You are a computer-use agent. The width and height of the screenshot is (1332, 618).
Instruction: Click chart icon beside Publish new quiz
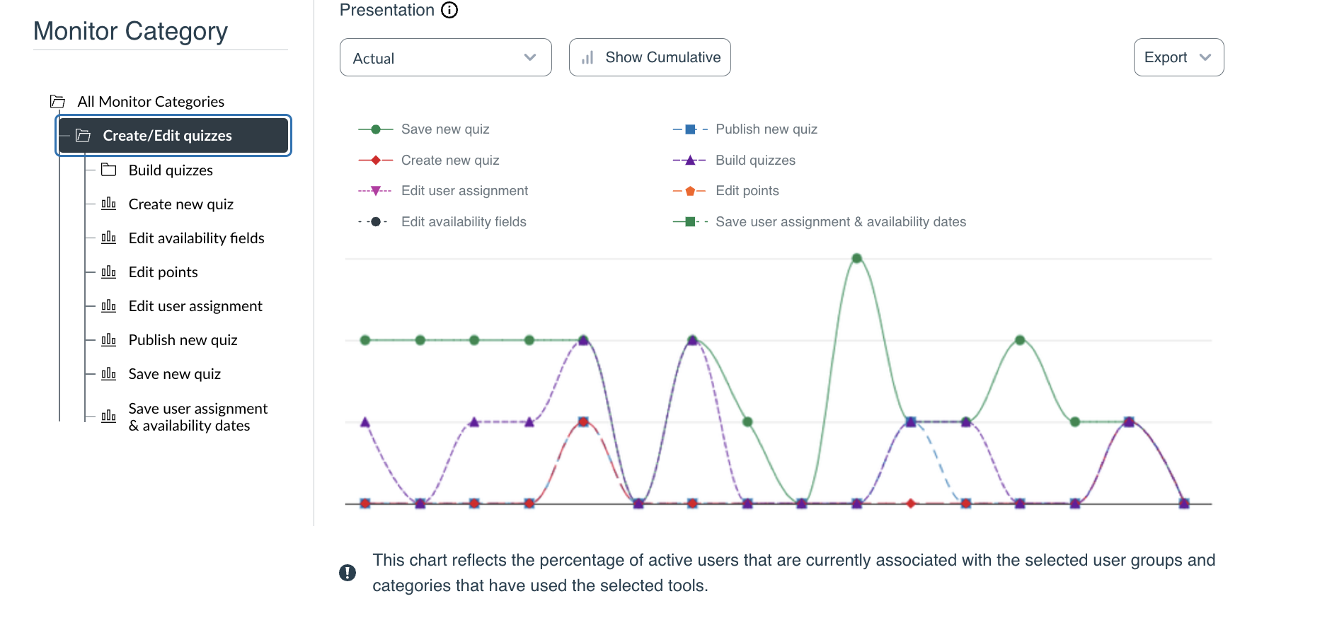click(108, 339)
